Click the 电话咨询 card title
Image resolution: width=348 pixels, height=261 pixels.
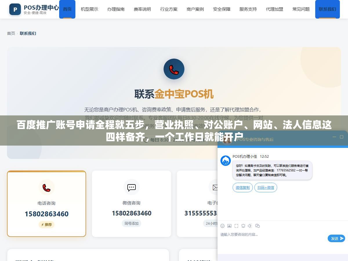[46, 203]
